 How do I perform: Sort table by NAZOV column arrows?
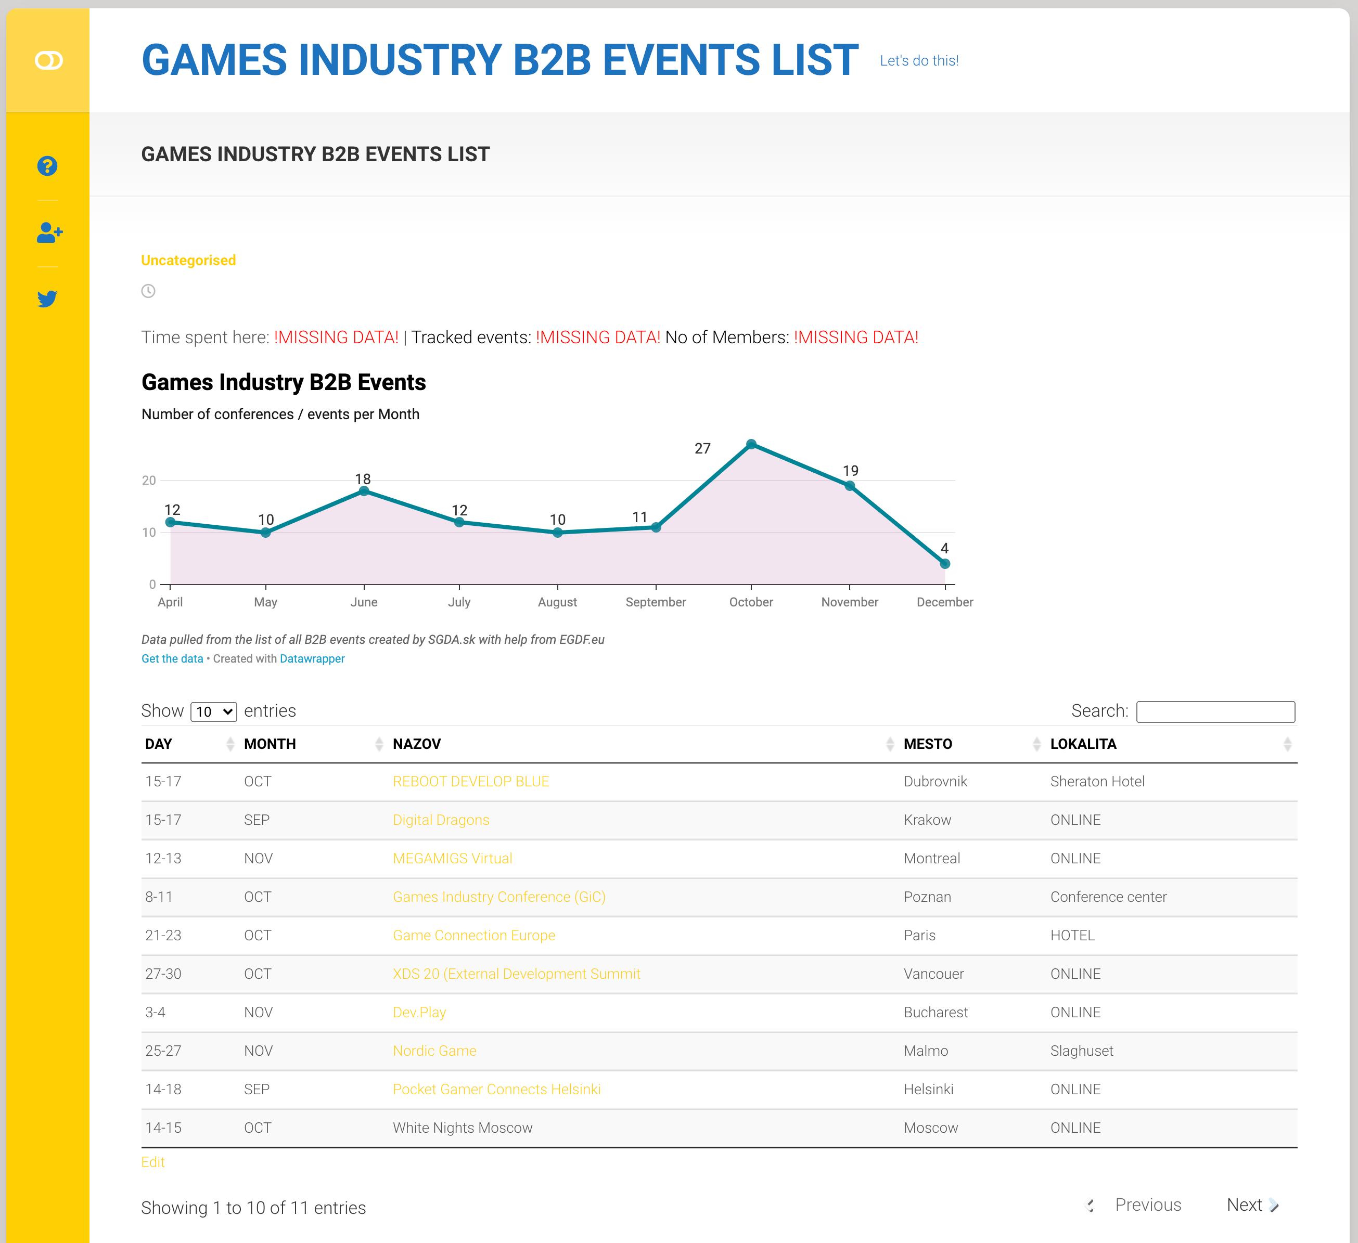pos(890,744)
